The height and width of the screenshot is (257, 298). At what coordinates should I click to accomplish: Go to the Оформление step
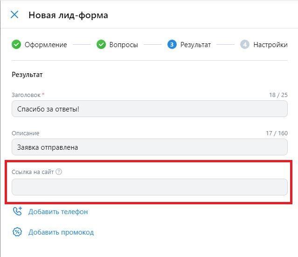(x=46, y=45)
